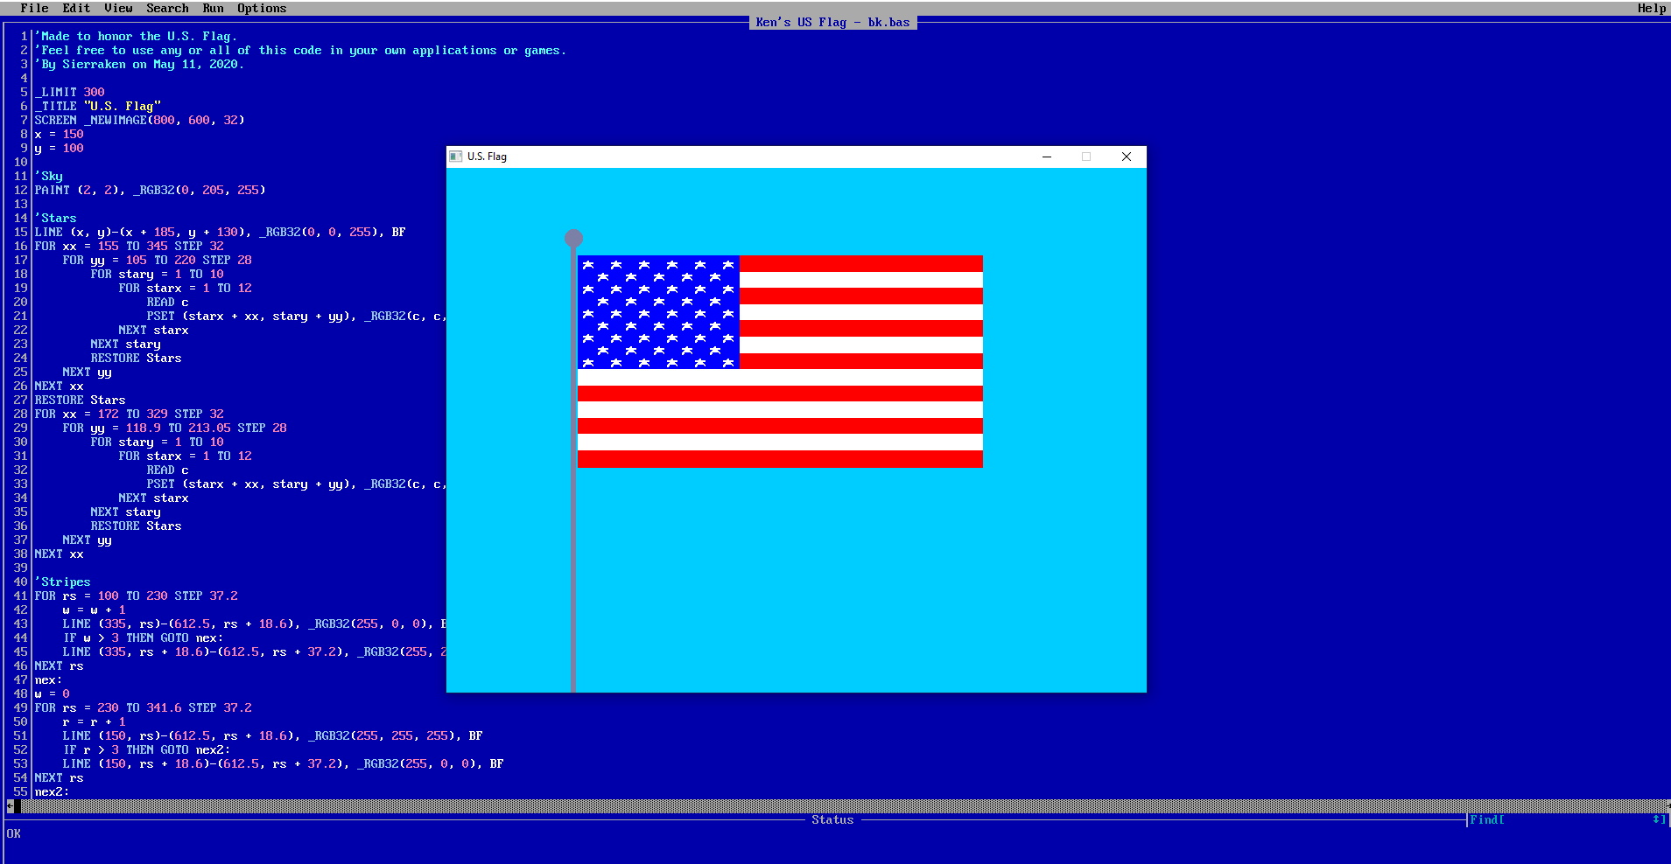
Task: Open the View menu
Action: pos(118,8)
